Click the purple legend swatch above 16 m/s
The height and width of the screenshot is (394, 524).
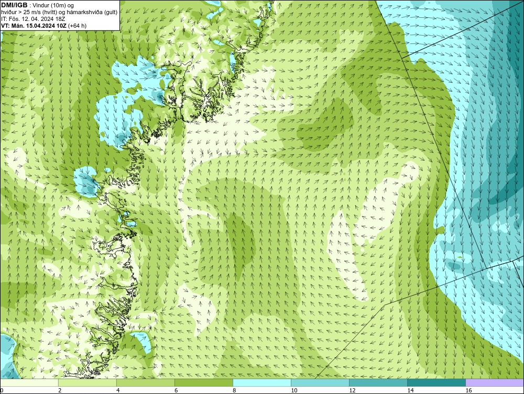click(x=495, y=382)
